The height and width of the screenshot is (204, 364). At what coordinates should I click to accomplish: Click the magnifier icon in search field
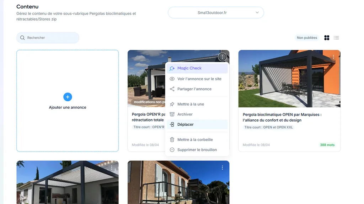[23, 38]
